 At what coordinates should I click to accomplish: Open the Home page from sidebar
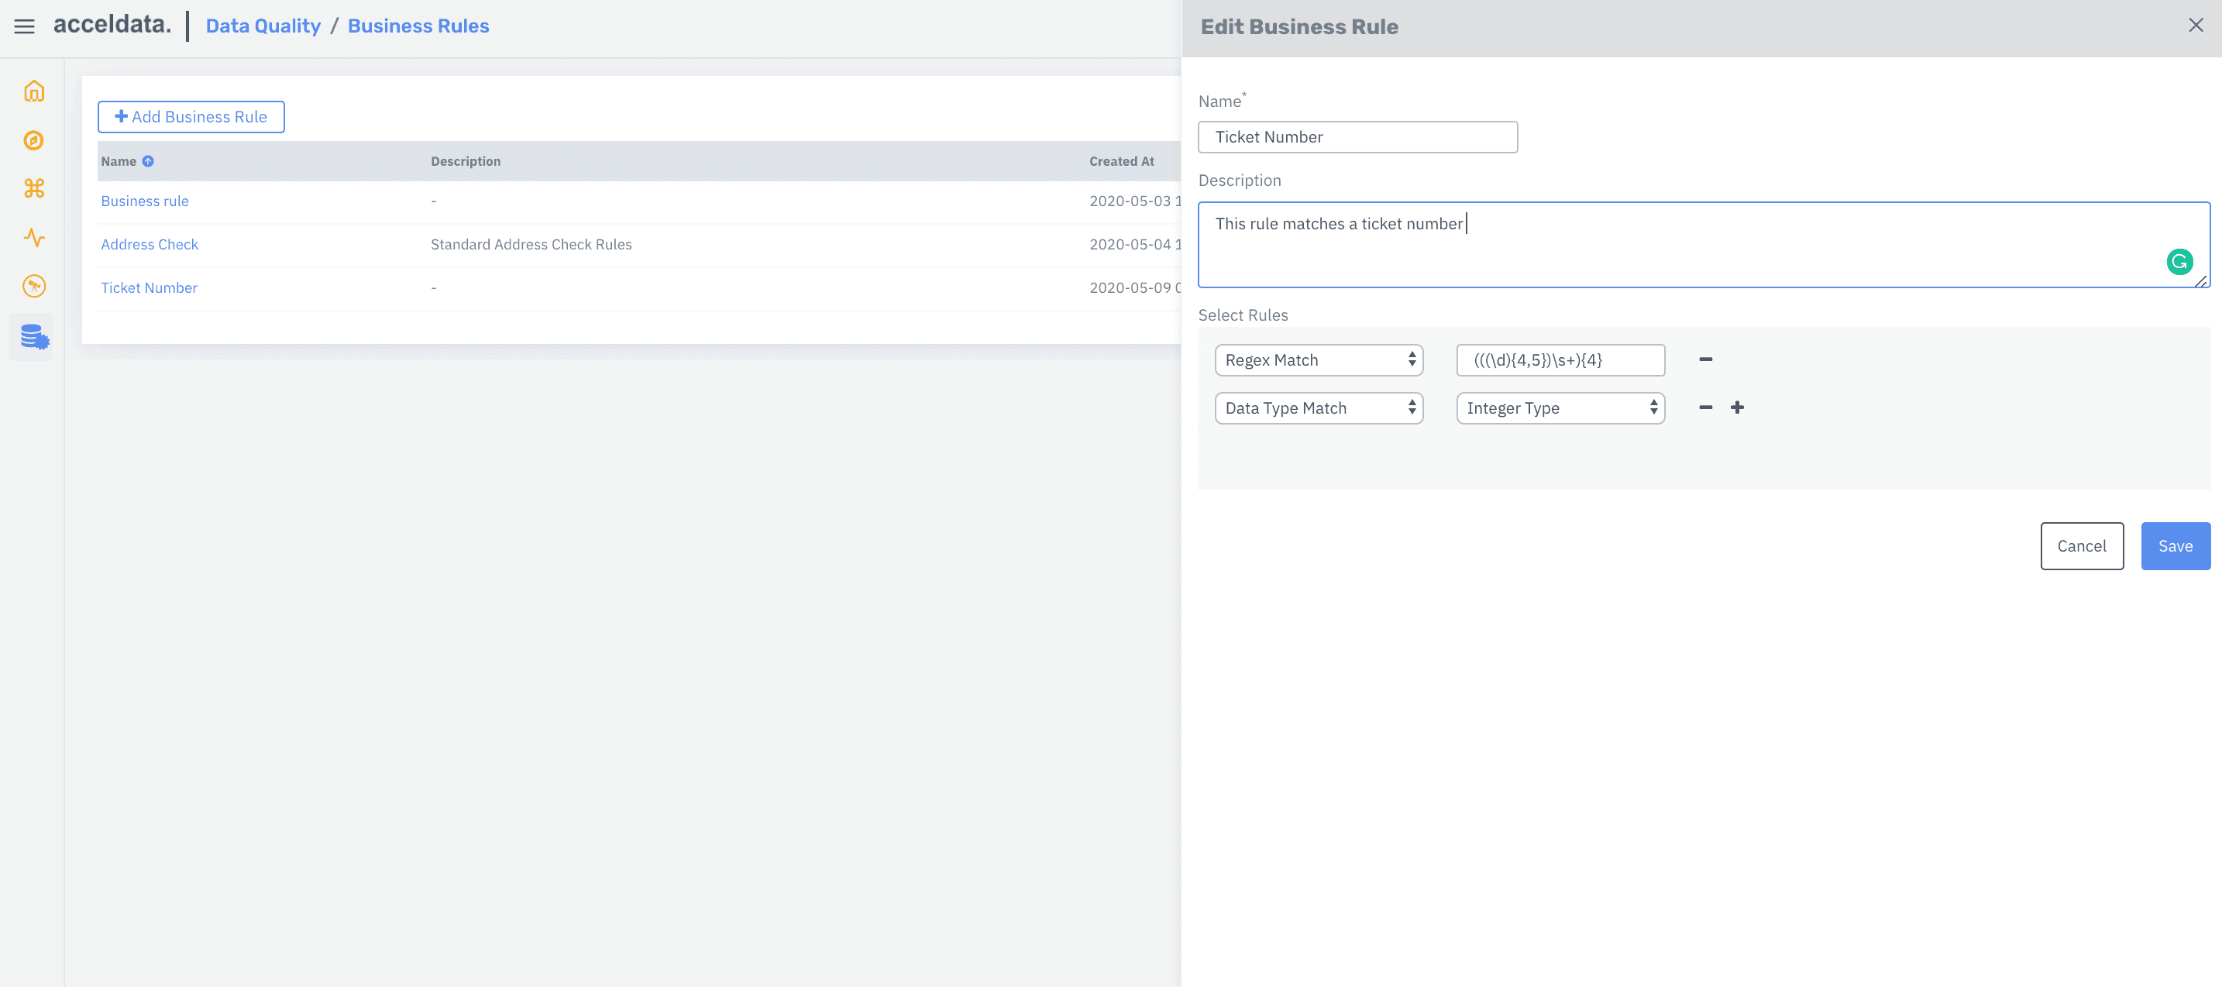click(32, 91)
